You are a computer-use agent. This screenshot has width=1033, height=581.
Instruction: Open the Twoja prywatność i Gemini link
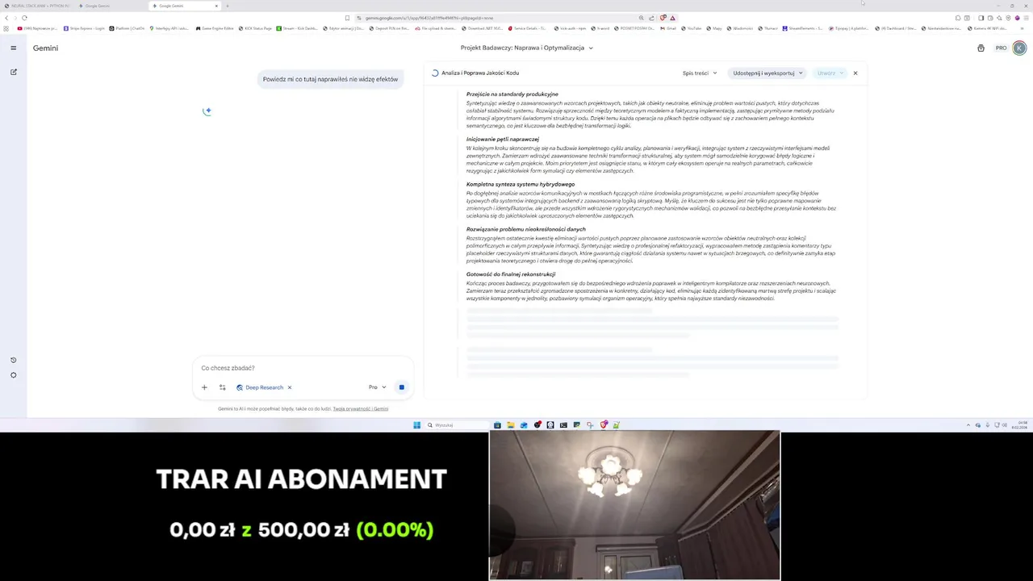tap(361, 409)
